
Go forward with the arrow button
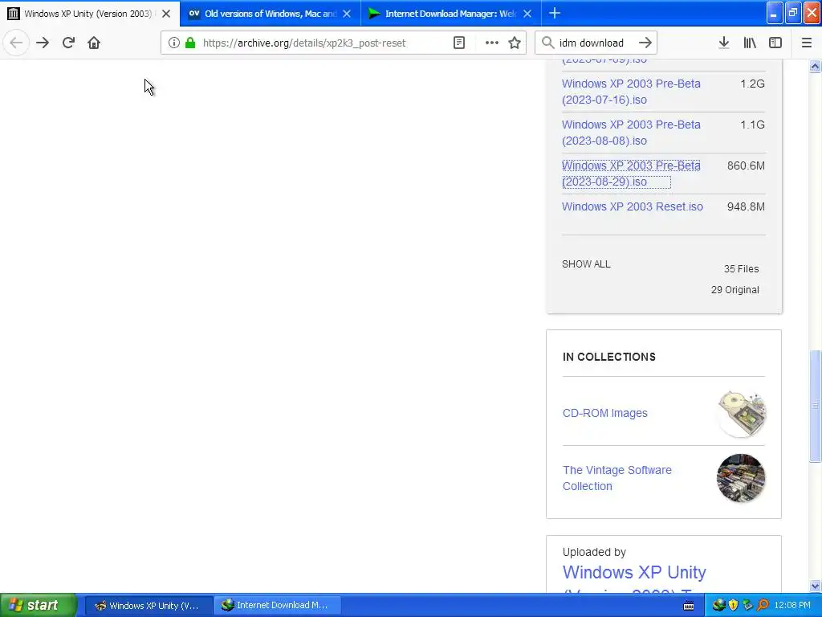[x=43, y=43]
